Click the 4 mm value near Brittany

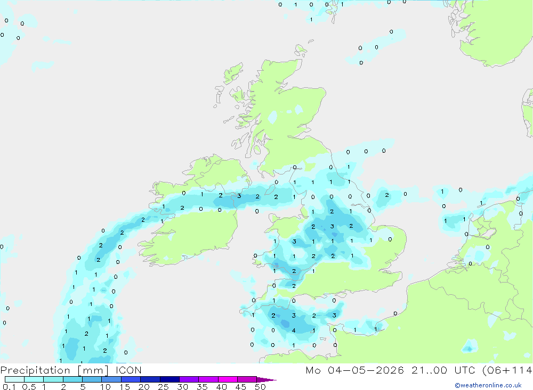click(294, 330)
